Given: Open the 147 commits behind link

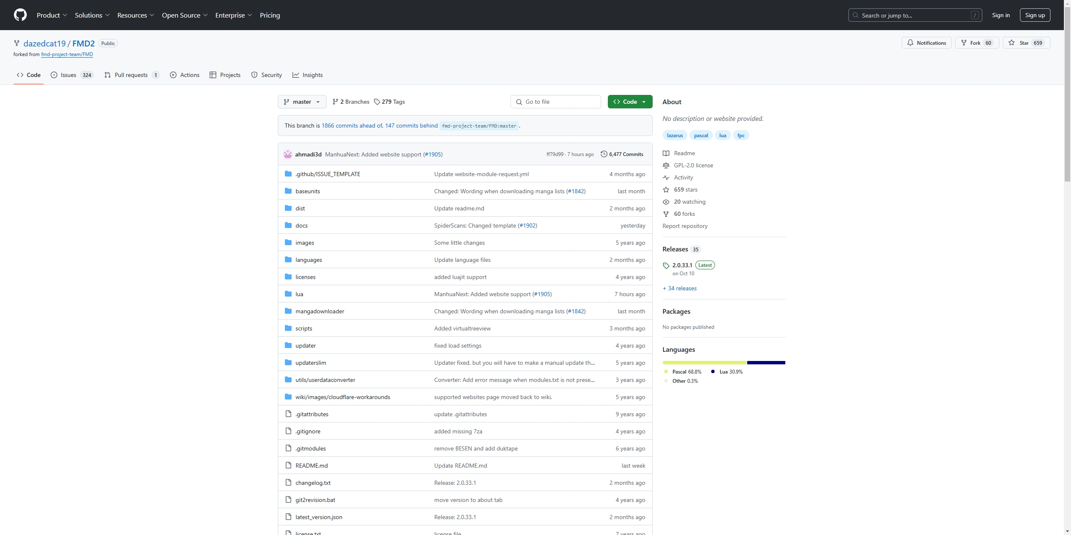Looking at the screenshot, I should tap(412, 125).
